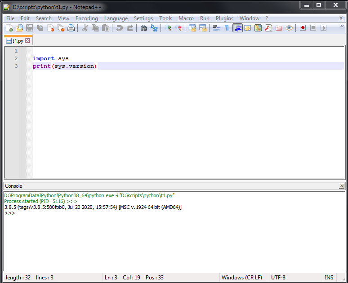Click the python.exe command line in console

coord(89,195)
